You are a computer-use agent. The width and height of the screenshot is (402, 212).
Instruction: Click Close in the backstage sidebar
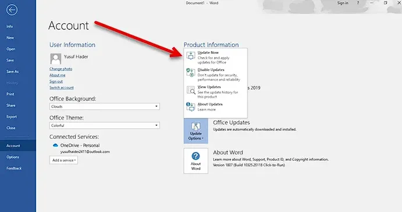click(x=11, y=128)
